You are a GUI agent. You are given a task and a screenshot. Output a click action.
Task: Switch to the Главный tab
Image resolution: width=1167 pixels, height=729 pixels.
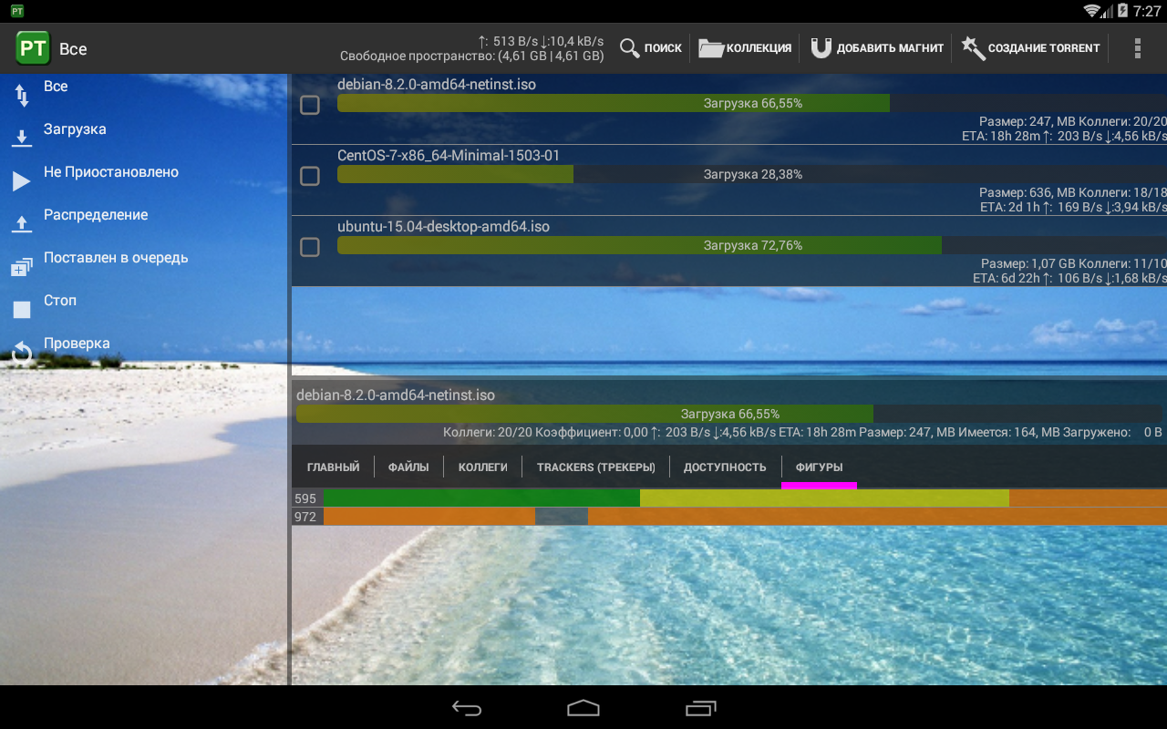[x=333, y=467]
